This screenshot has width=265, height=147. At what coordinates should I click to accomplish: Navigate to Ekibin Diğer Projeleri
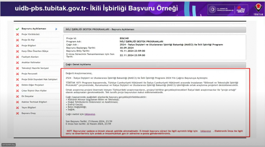[x=33, y=85]
